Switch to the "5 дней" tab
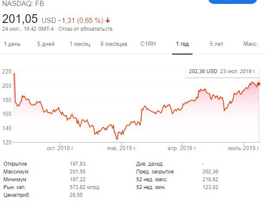Screen dimensions: 266x202 45,44
